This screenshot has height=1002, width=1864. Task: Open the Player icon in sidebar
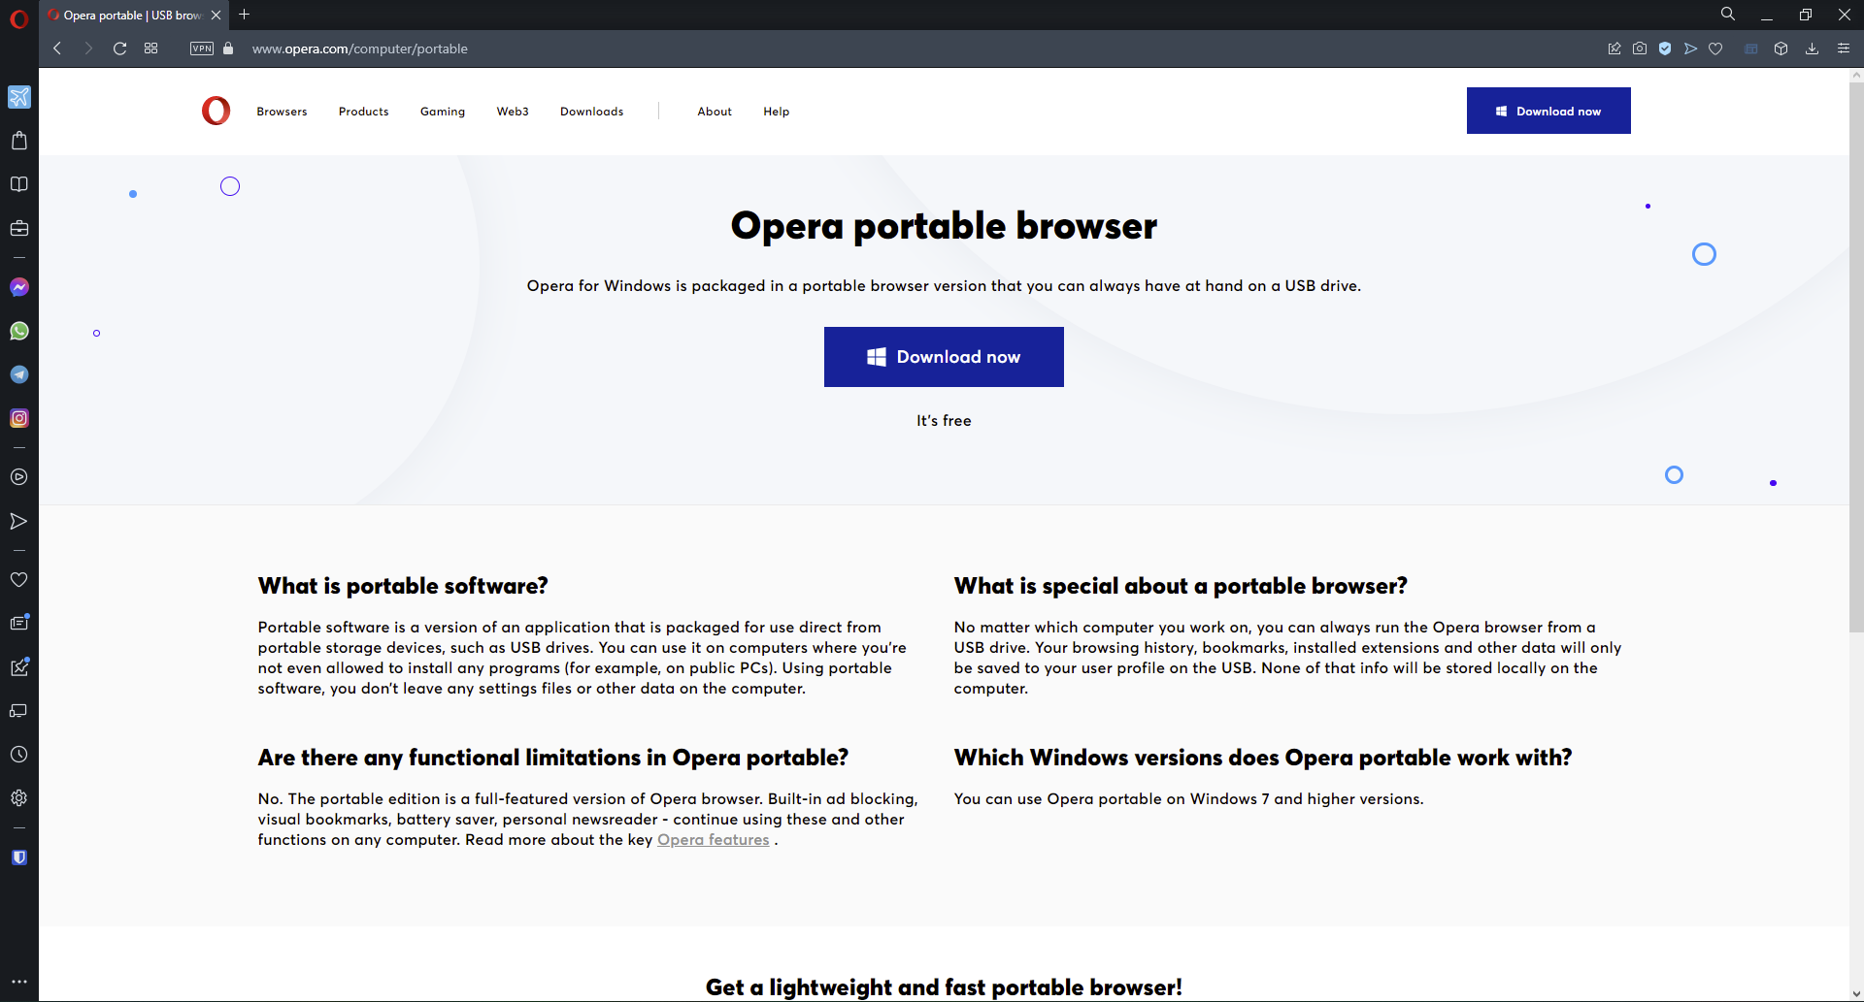coord(19,477)
